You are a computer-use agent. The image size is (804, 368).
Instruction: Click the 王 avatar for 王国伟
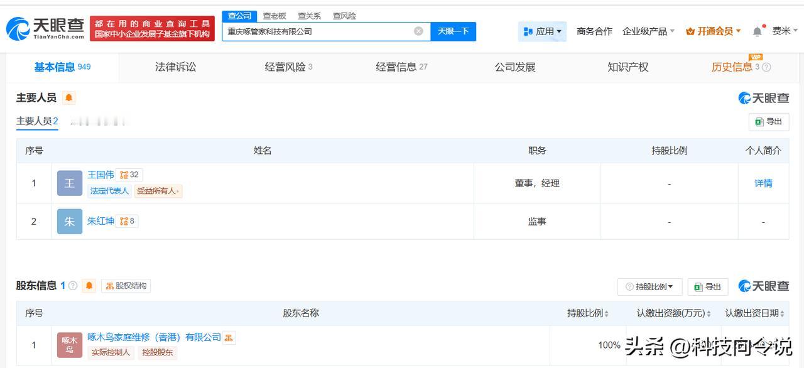click(70, 183)
